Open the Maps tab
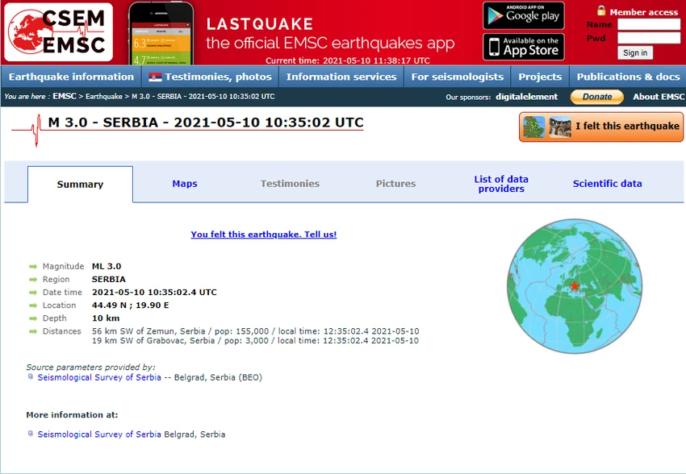Viewport: 686px width, 474px height. click(185, 184)
